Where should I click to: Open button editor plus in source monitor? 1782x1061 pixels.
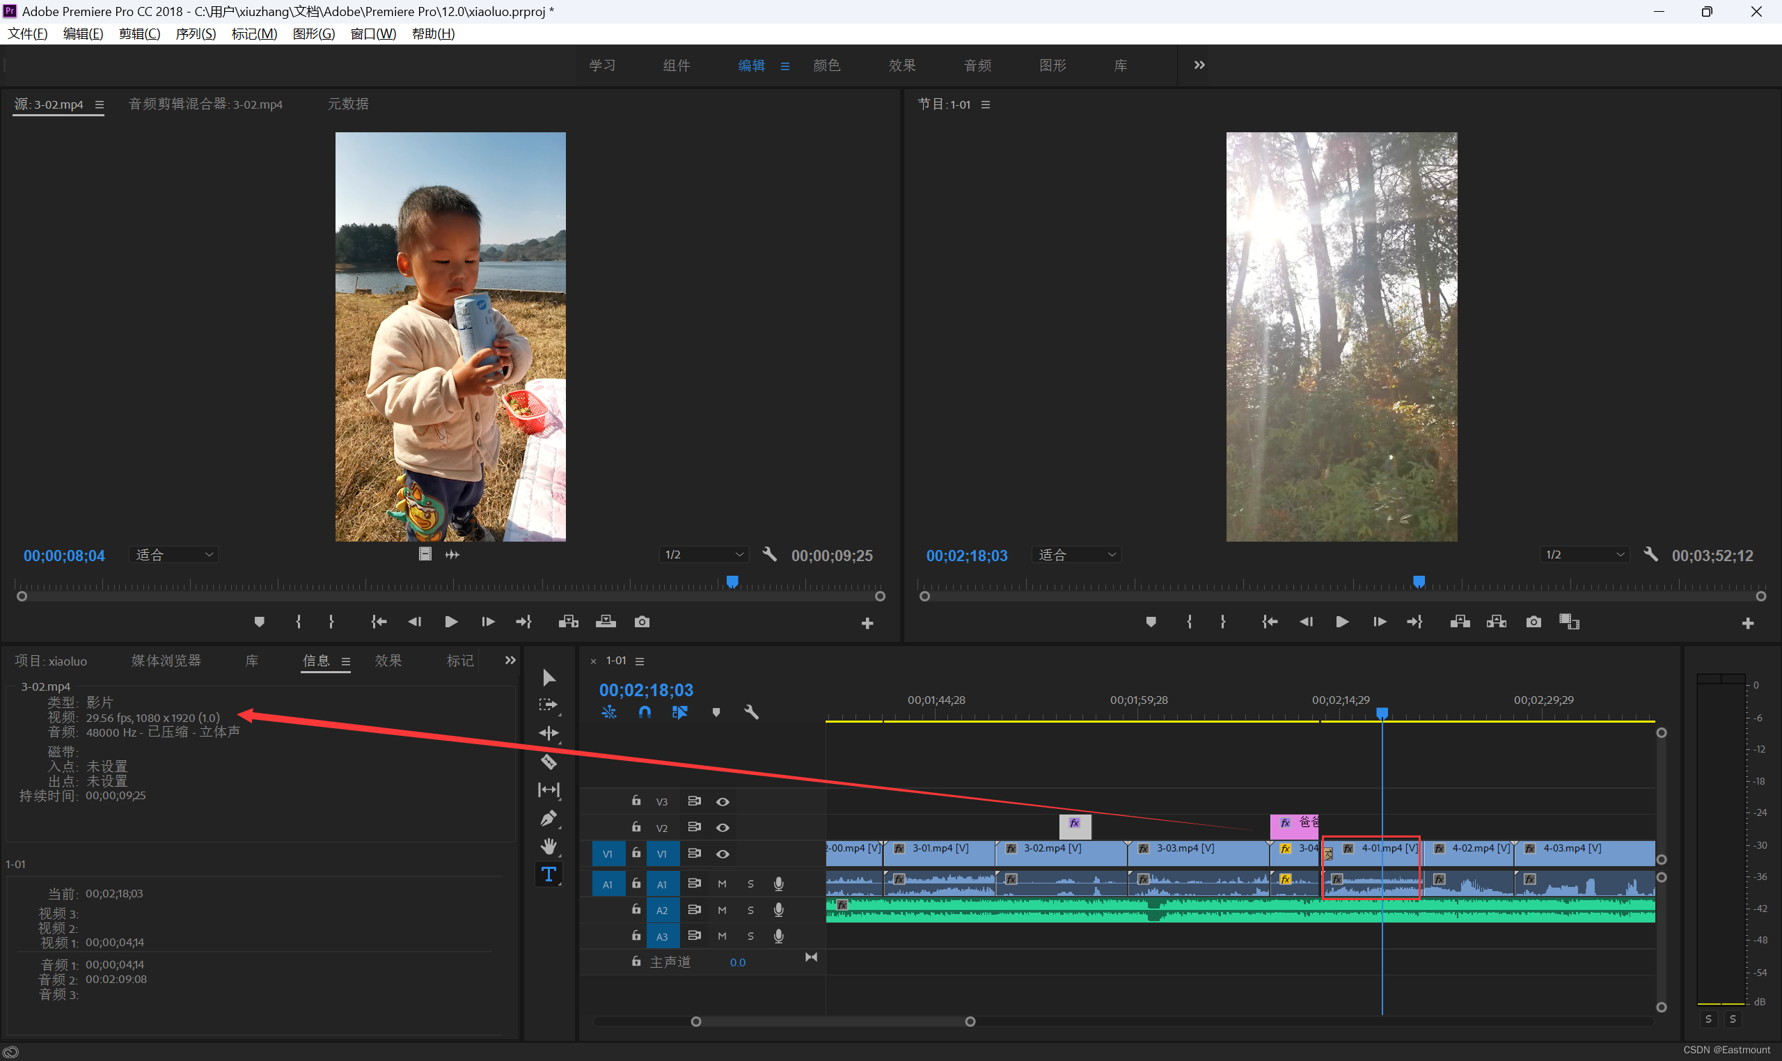coord(867,624)
